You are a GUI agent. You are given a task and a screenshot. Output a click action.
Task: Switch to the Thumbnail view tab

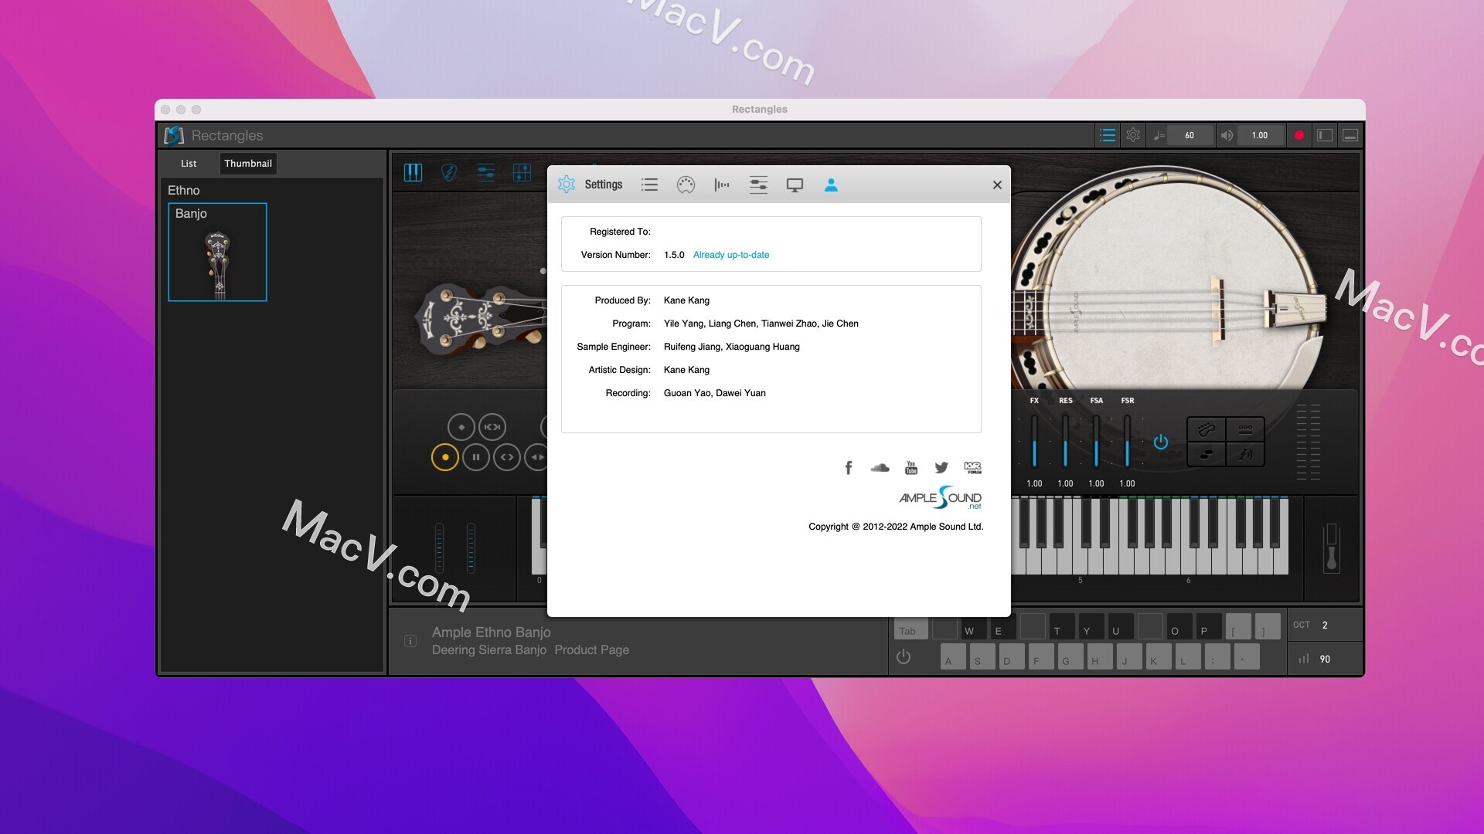pyautogui.click(x=248, y=164)
